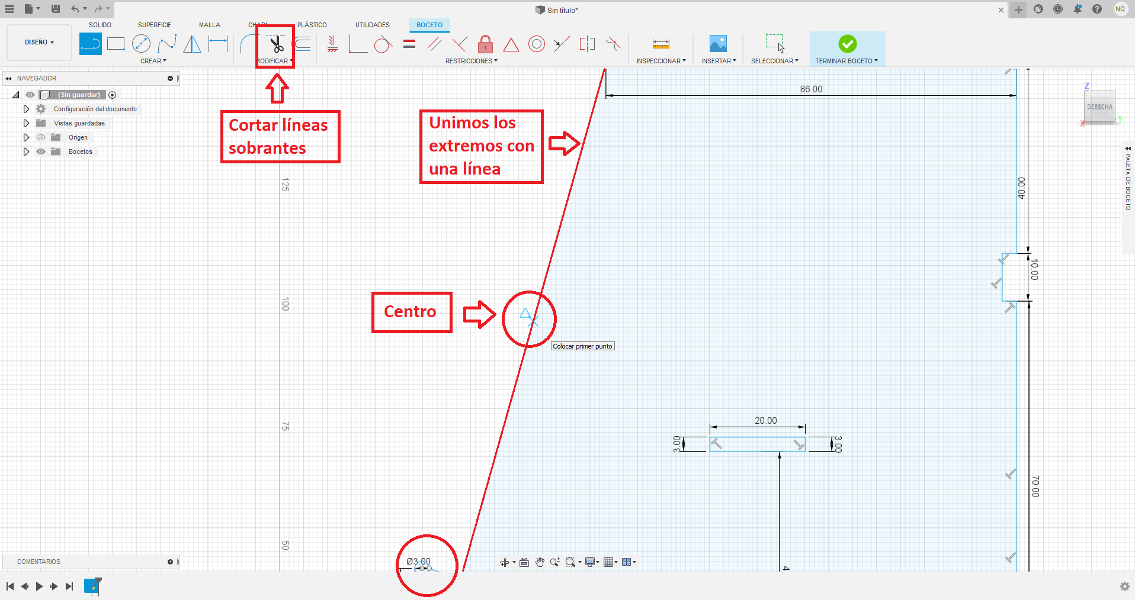This screenshot has height=600, width=1135.
Task: Undo the last action
Action: tap(75, 9)
